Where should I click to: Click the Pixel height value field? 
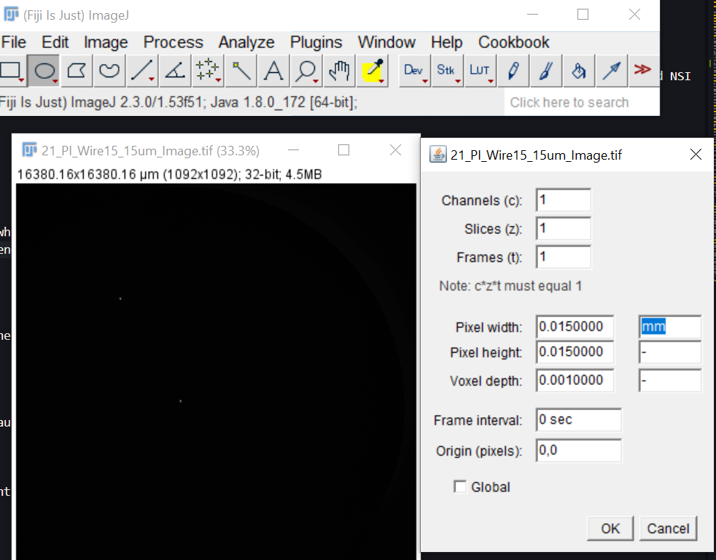[x=575, y=351]
